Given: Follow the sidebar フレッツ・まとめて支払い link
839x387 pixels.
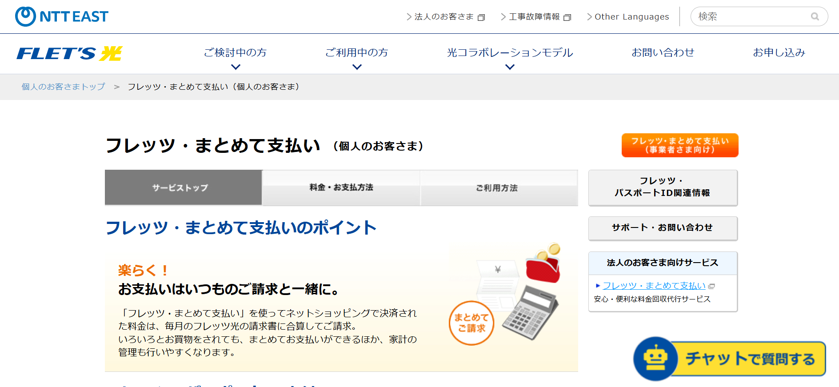Looking at the screenshot, I should point(654,286).
